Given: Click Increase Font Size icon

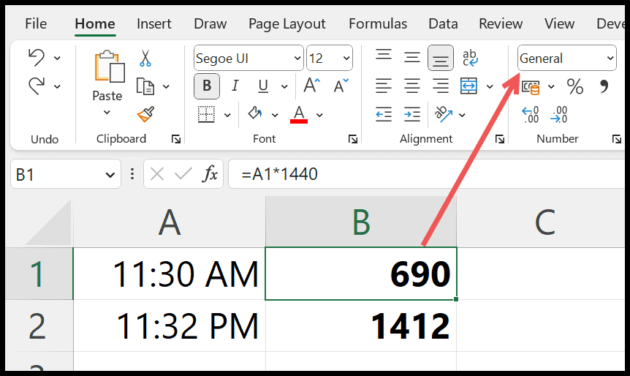Looking at the screenshot, I should click(x=311, y=86).
